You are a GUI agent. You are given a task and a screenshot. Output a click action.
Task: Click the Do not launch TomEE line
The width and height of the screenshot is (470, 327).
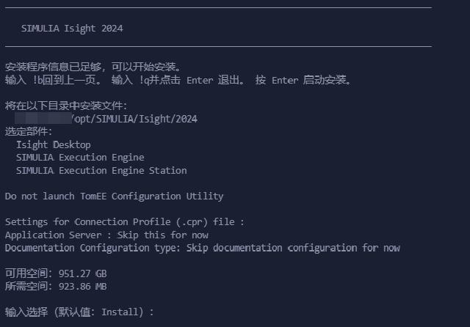click(x=115, y=196)
